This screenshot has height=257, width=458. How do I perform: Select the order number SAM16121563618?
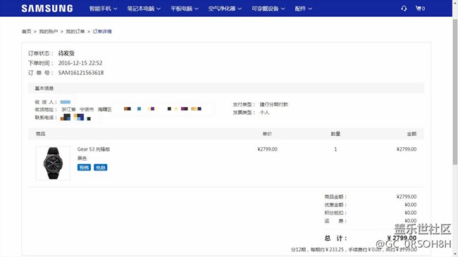81,73
